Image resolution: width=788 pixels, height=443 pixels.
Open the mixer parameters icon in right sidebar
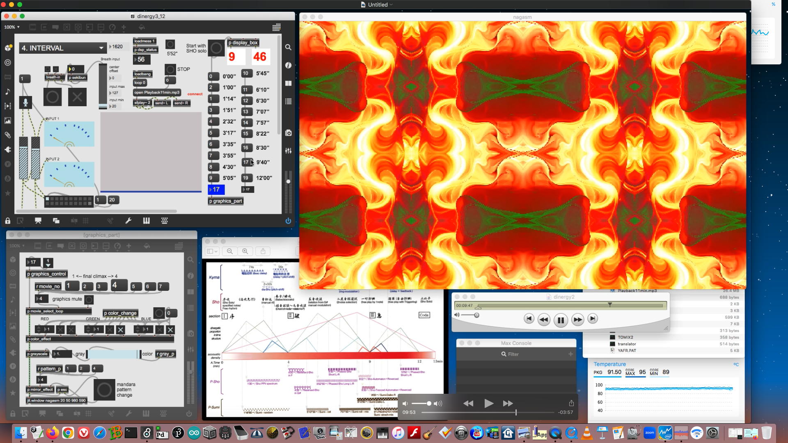click(289, 151)
